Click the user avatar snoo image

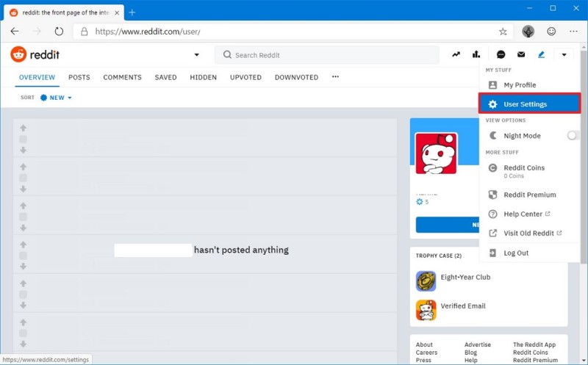[x=436, y=153]
